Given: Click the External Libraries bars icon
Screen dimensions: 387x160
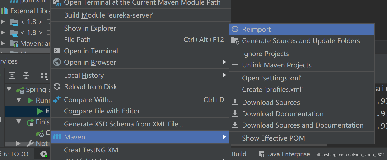Looking at the screenshot, I should 4,11.
